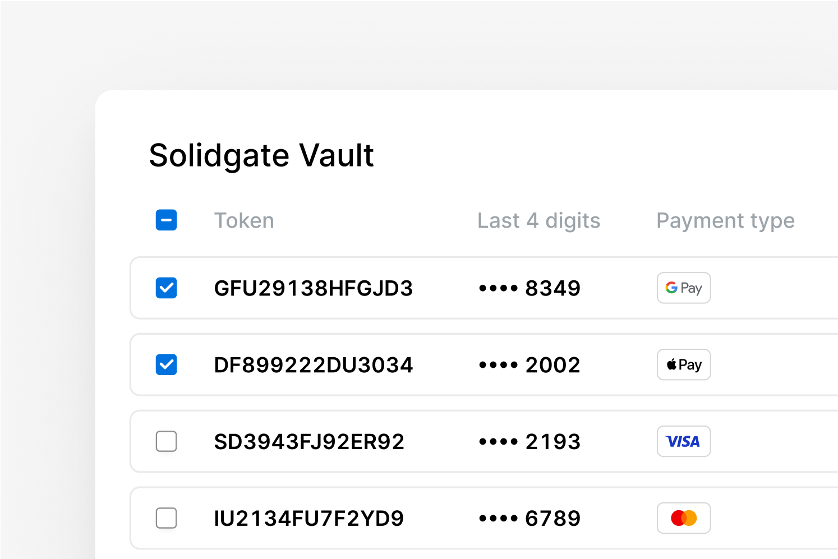Click the Mastercard payment icon
This screenshot has height=559, width=838.
(x=684, y=518)
